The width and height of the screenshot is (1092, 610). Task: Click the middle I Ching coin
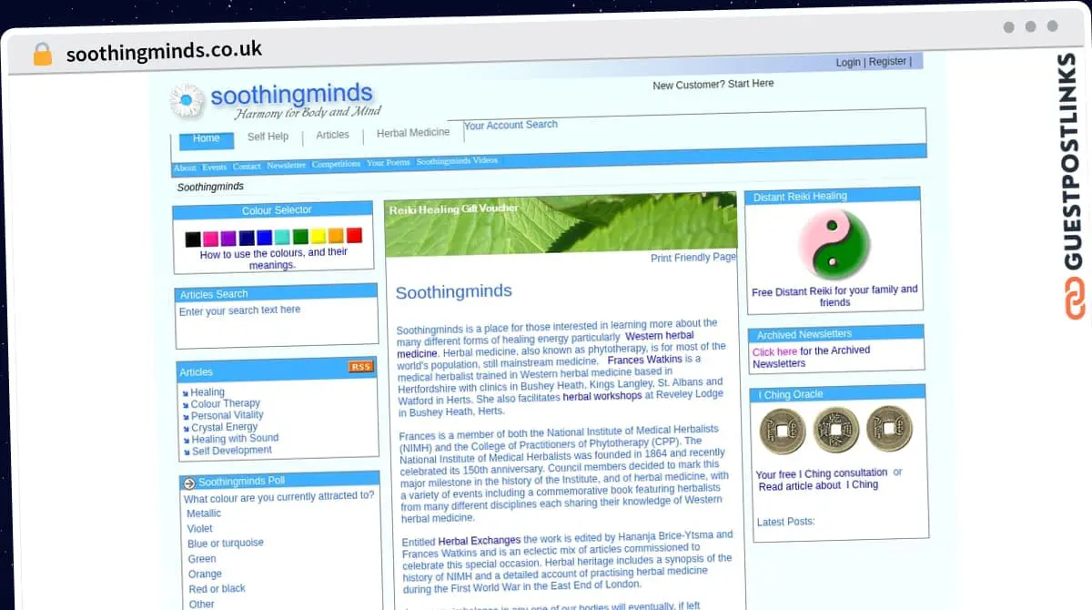coord(836,430)
